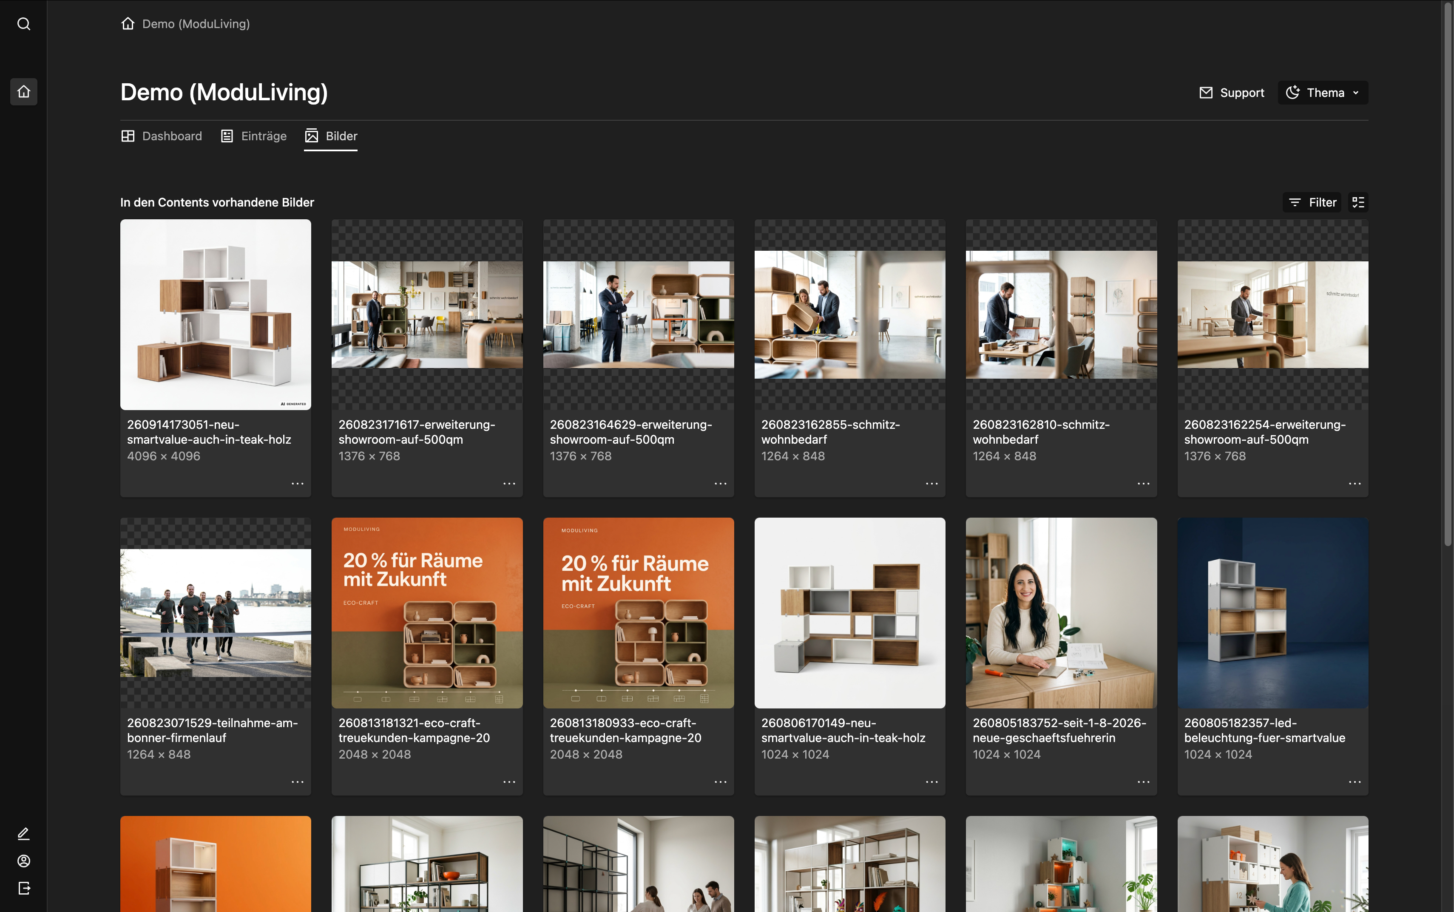Viewport: 1454px width, 912px height.
Task: Open the 260823162810 schmitz-wohnbedarf thumbnail
Action: [x=1061, y=315]
